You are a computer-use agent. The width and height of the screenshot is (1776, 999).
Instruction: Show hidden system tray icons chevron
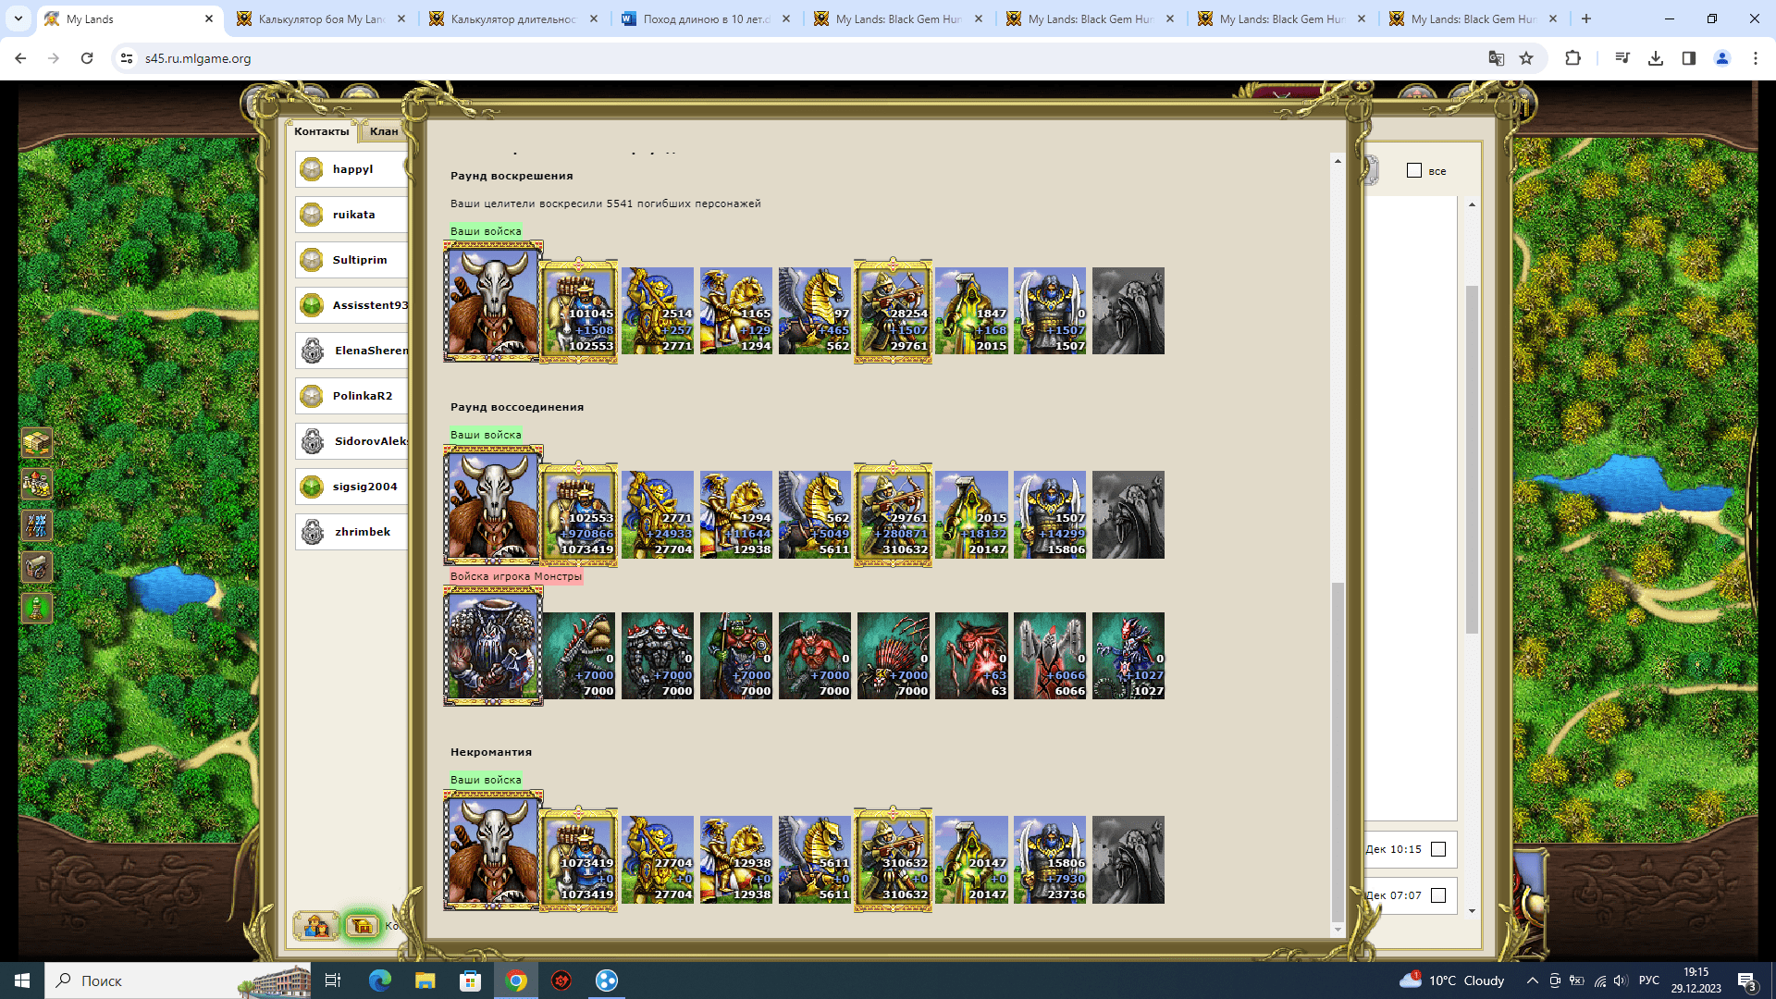1532,980
